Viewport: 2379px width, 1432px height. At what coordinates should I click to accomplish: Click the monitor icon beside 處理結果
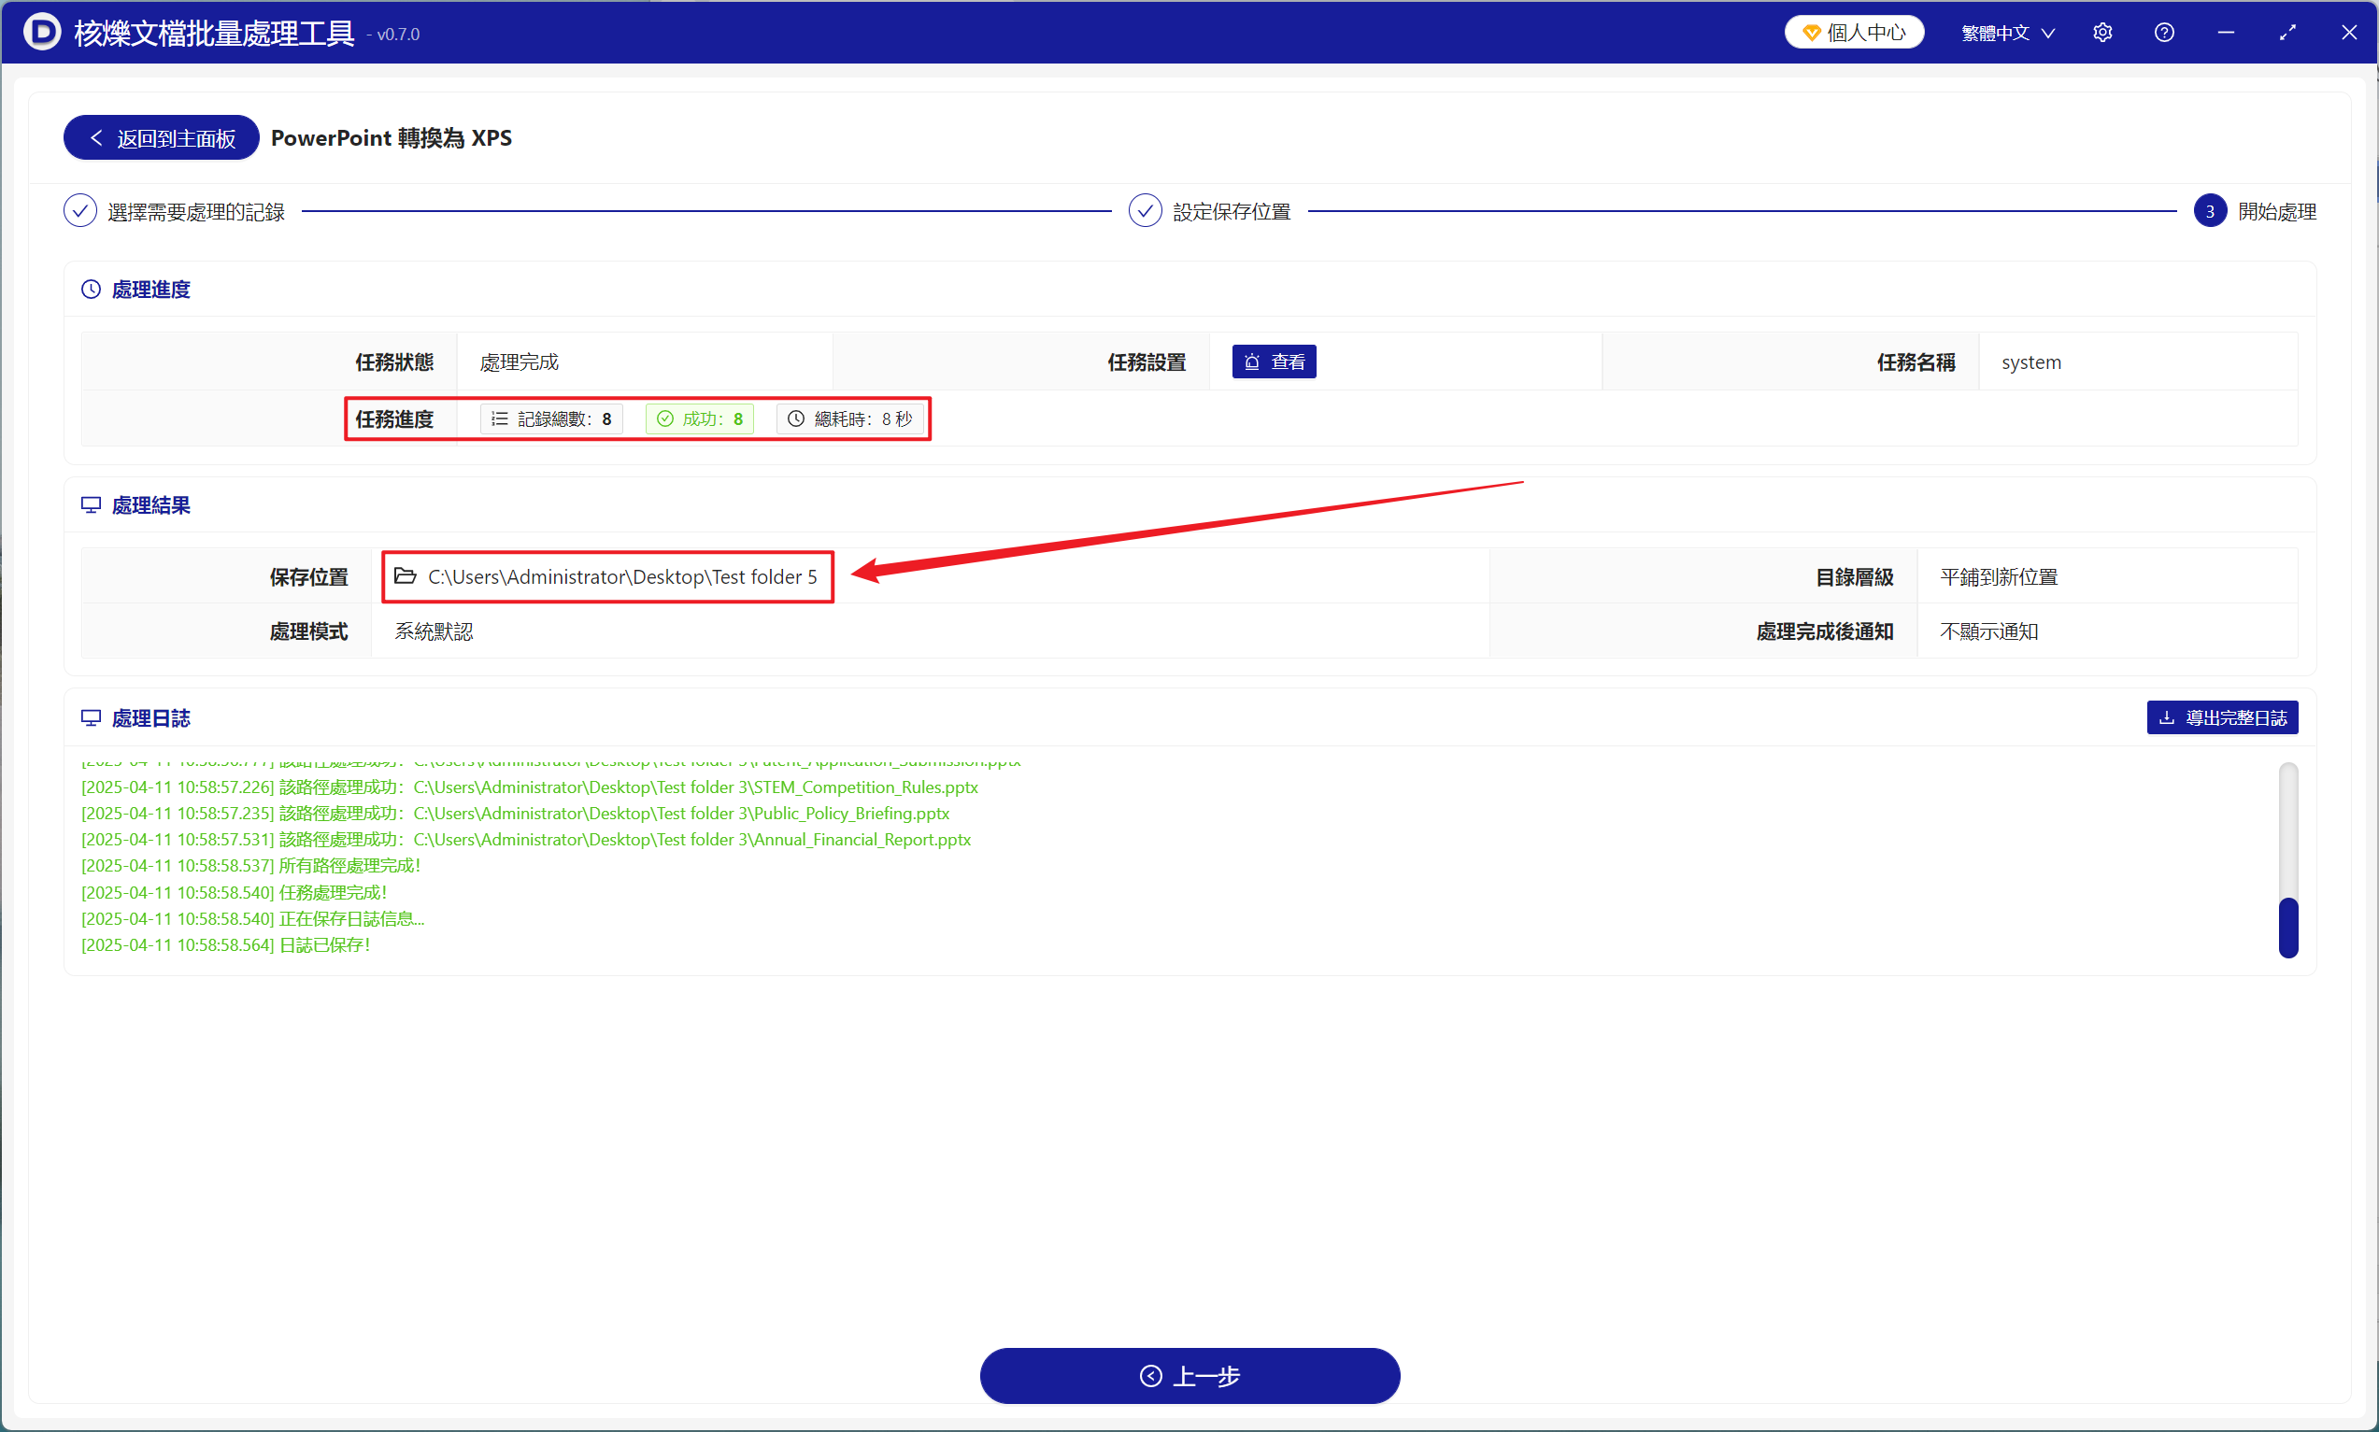(91, 505)
